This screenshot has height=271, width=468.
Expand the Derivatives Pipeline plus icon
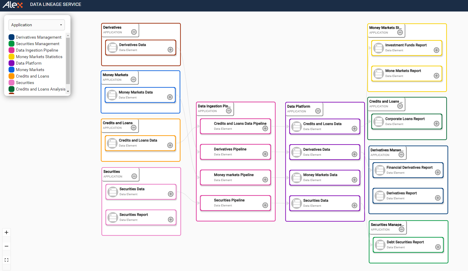click(x=265, y=154)
